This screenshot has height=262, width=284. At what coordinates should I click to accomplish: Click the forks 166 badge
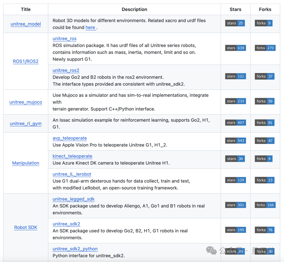(265, 205)
